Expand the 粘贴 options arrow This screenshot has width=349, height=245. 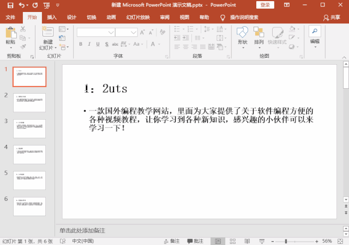click(x=11, y=48)
